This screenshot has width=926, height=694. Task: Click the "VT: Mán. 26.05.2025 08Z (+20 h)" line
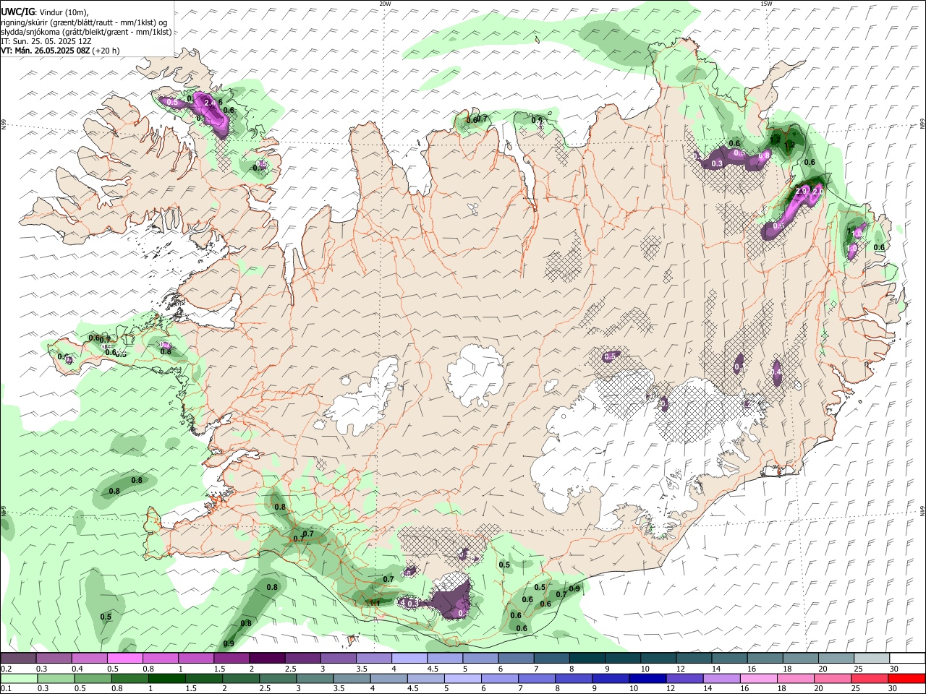(x=60, y=51)
